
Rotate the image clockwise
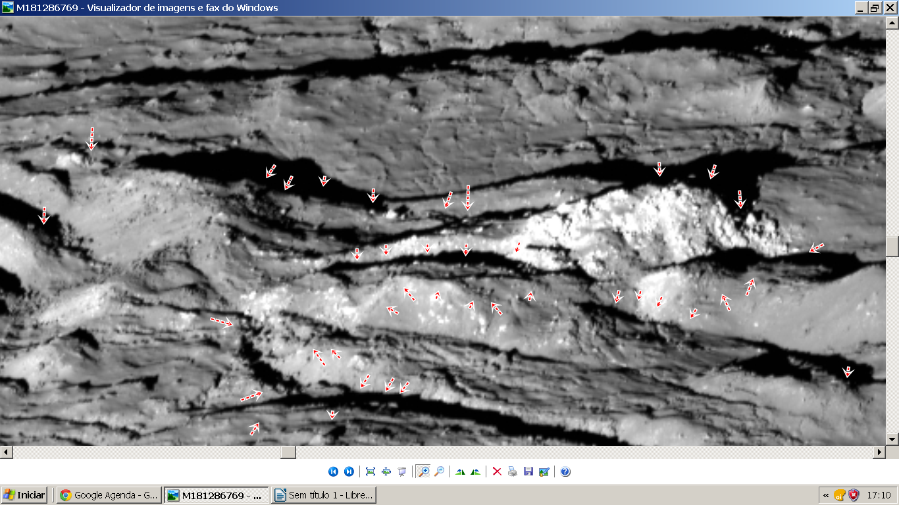click(x=460, y=471)
